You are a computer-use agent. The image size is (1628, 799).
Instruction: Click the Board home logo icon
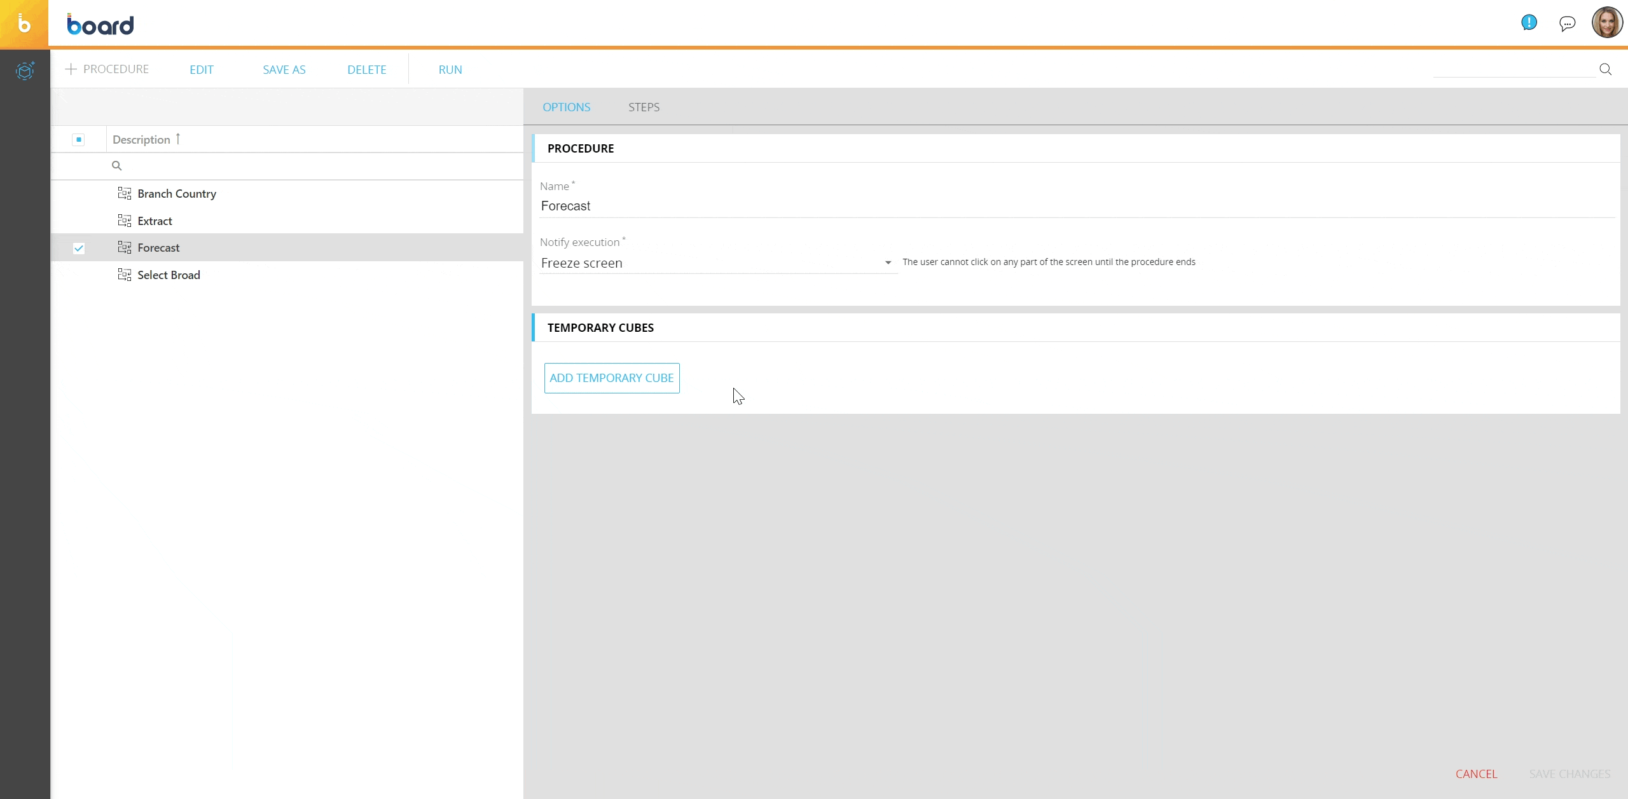[24, 24]
